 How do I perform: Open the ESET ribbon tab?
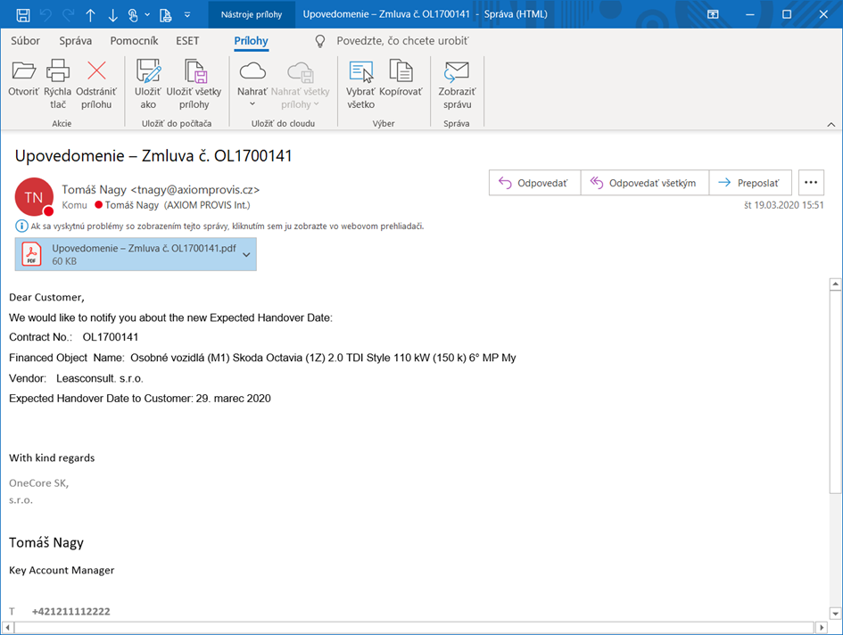tap(187, 41)
